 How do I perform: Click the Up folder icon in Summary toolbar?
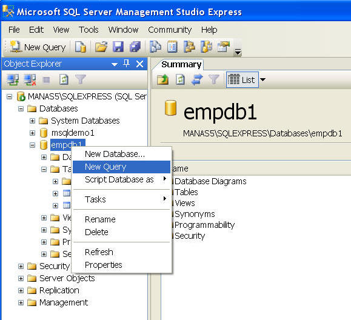[x=162, y=79]
